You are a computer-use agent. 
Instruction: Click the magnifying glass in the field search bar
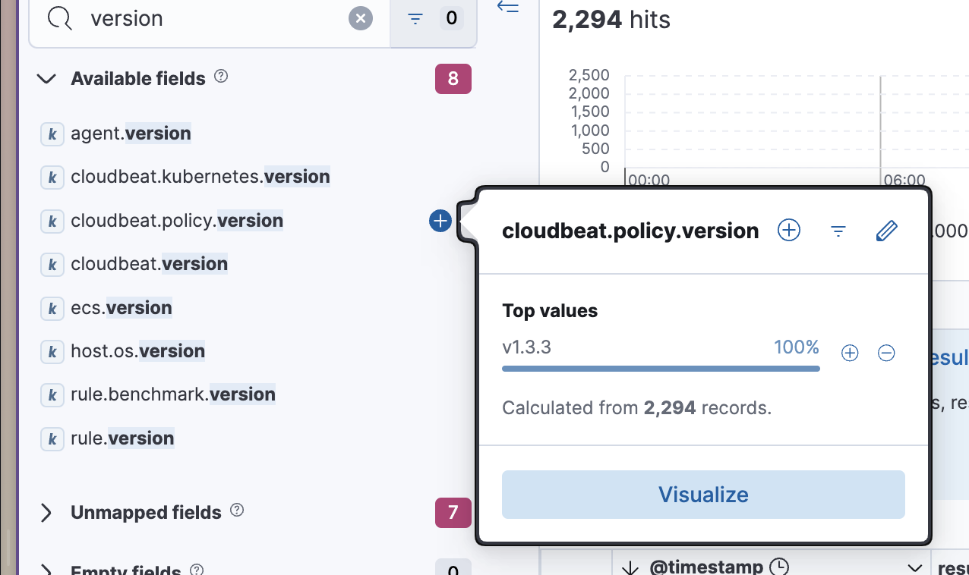pyautogui.click(x=59, y=18)
